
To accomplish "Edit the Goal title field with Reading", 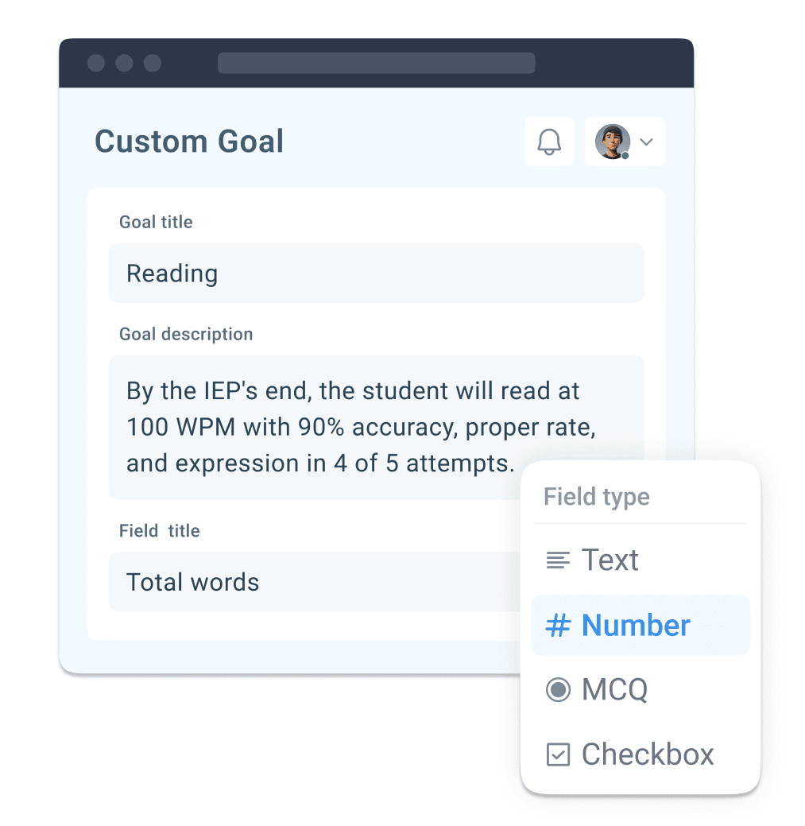I will tap(376, 273).
